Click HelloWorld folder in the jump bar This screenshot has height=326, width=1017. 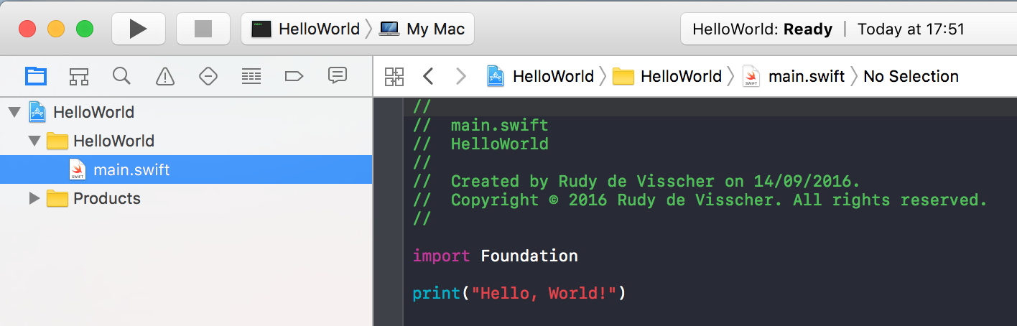click(x=667, y=76)
